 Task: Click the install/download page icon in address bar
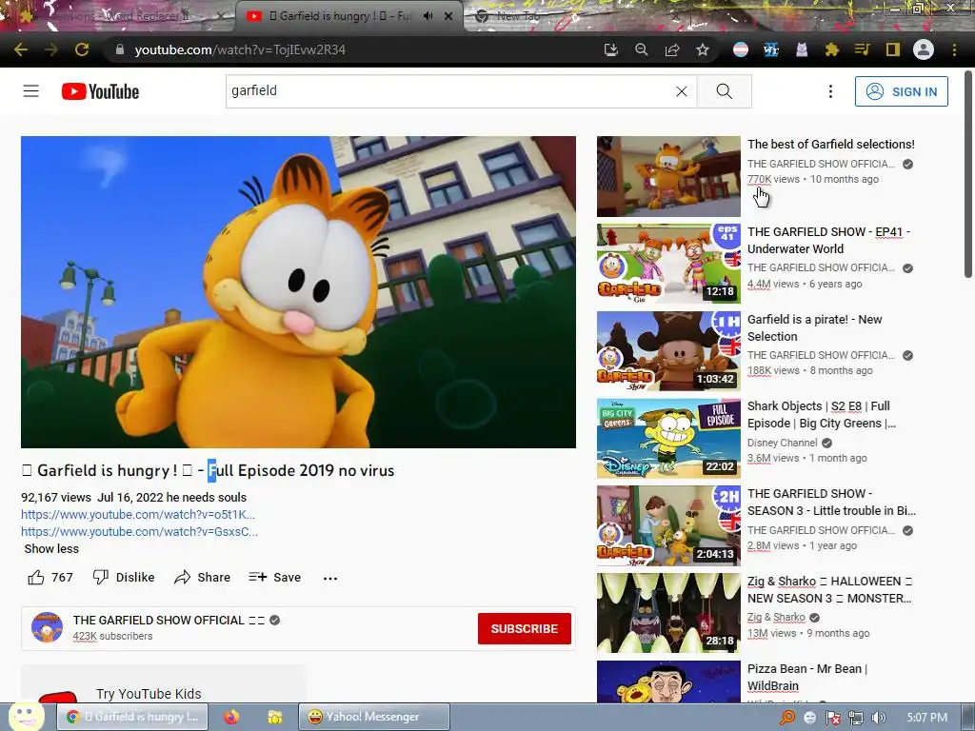611,49
